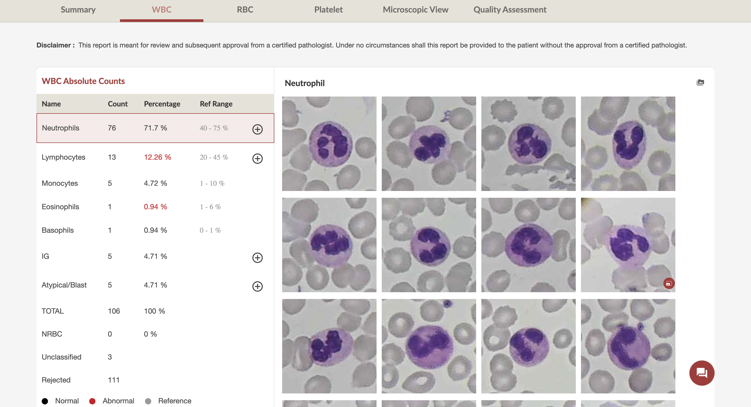Click the WBC Absolute Counts heading
Viewport: 751px width, 407px height.
point(83,81)
